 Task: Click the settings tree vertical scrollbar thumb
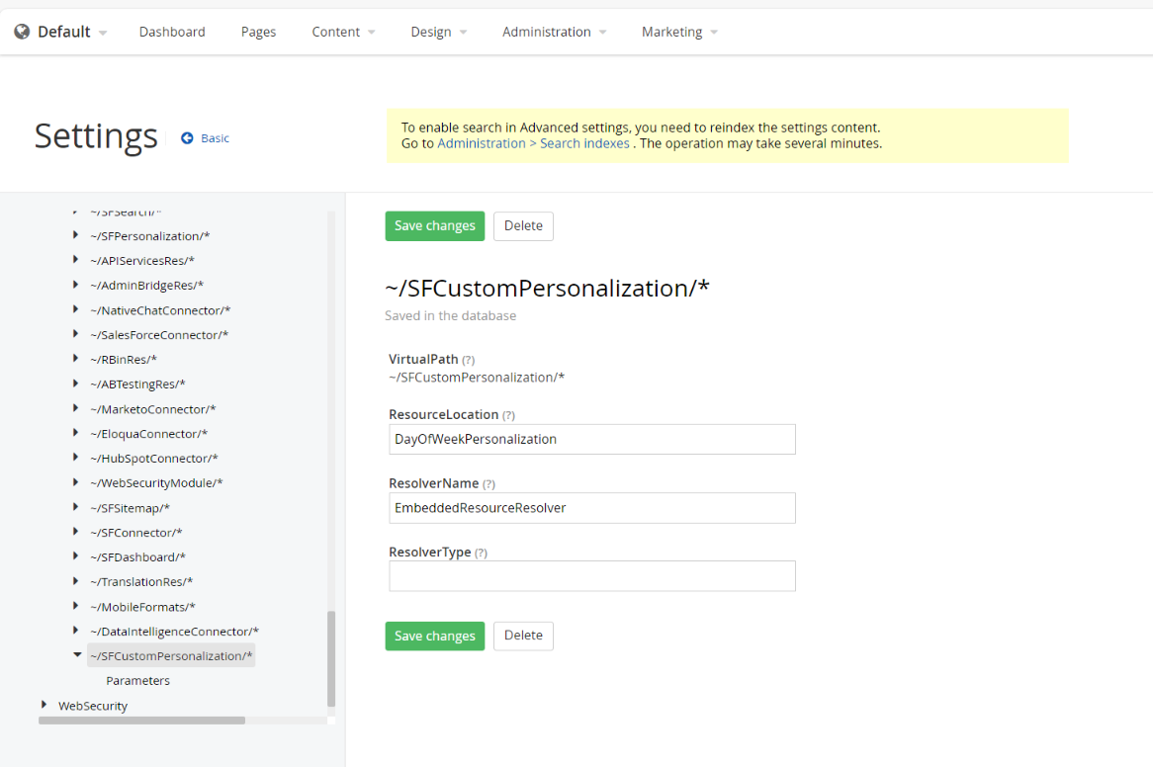tap(331, 659)
